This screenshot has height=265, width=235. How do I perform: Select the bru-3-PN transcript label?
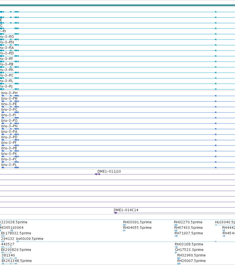(9, 126)
